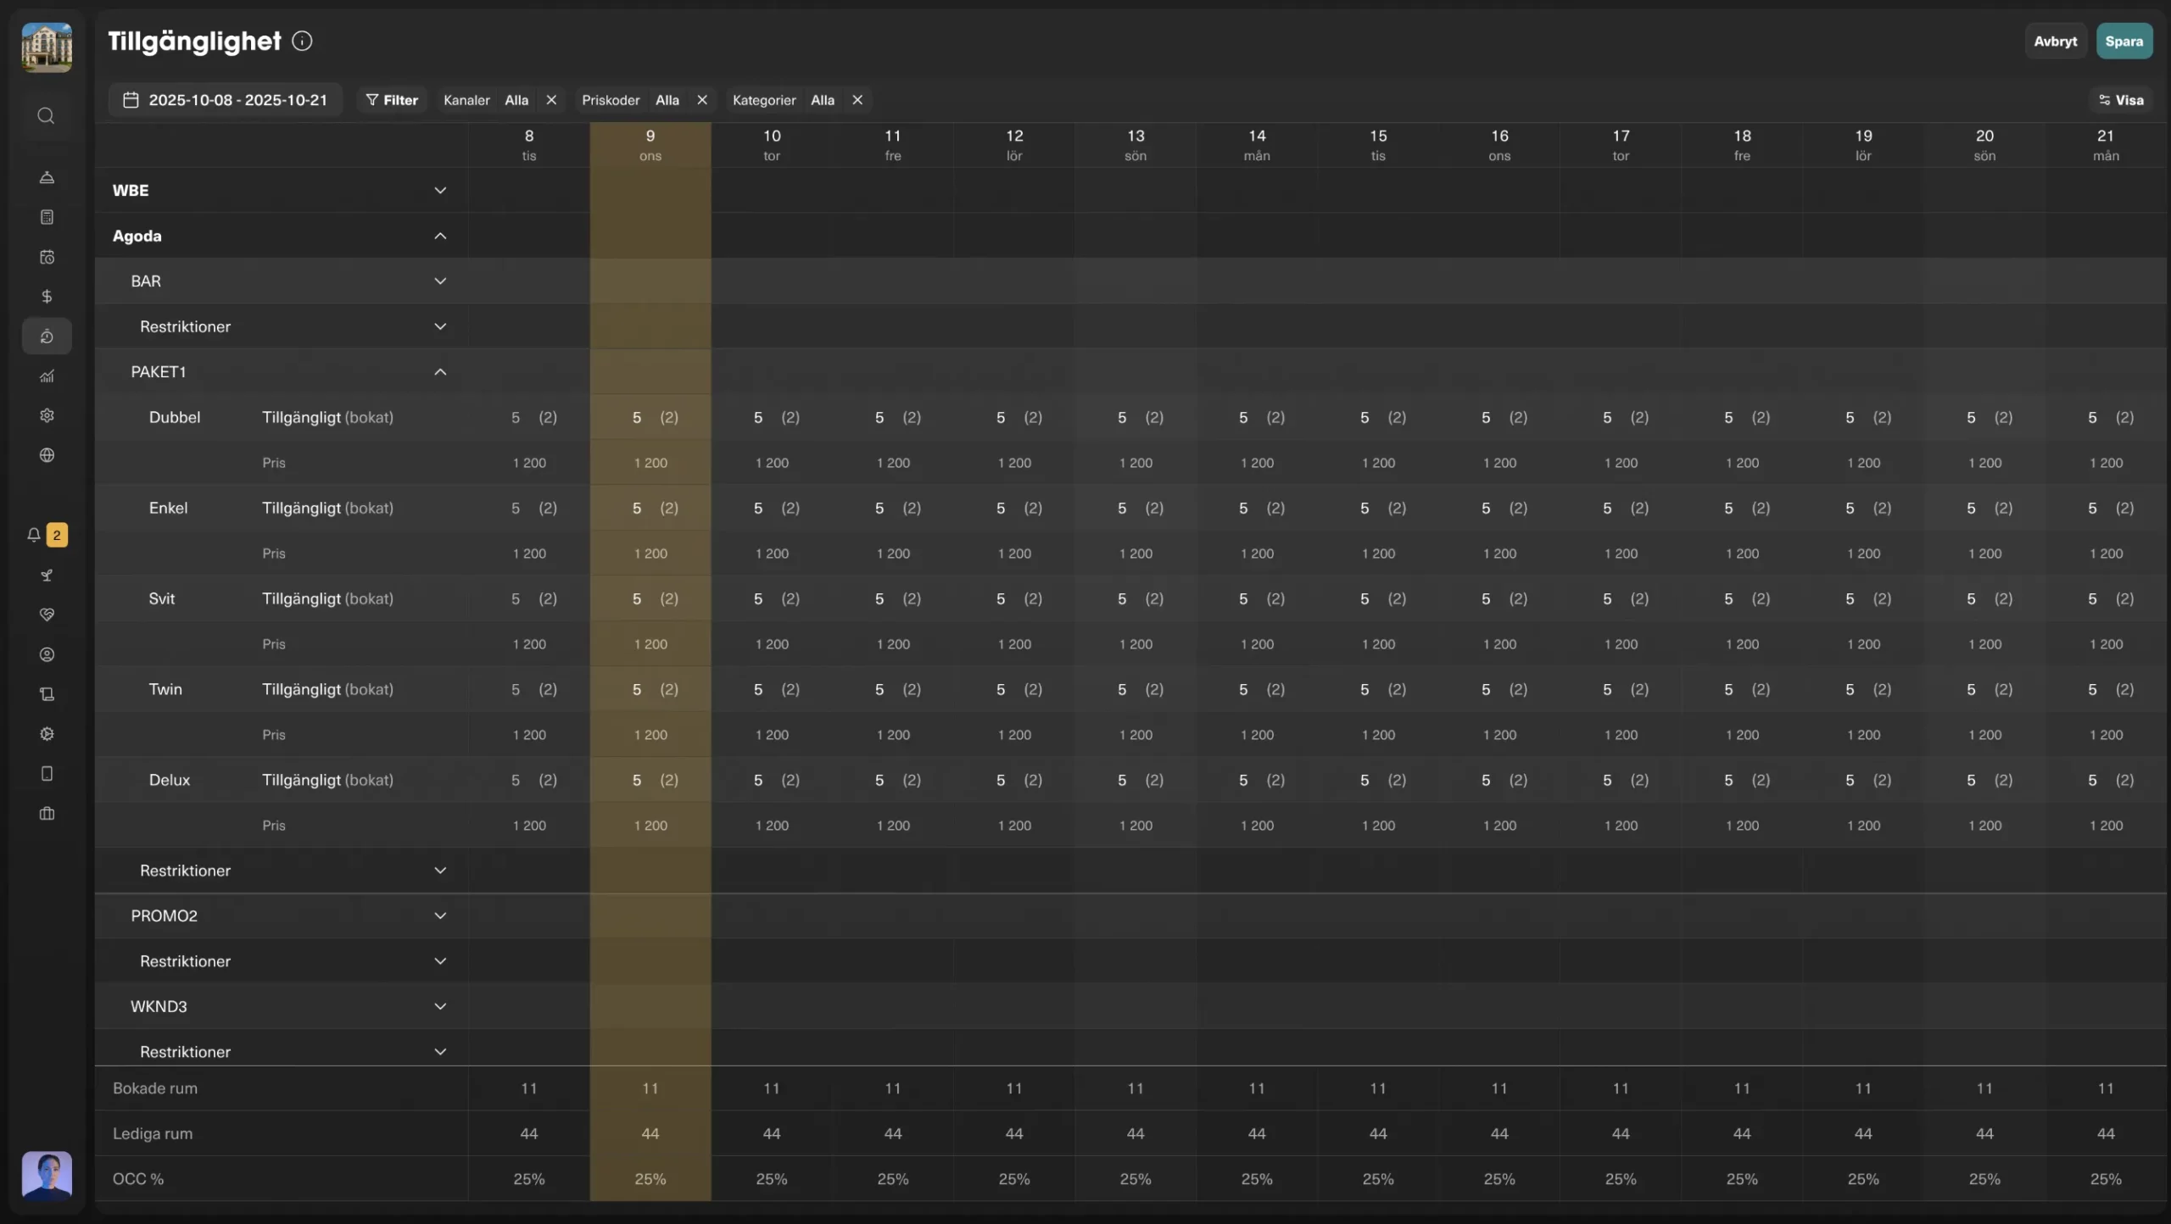The height and width of the screenshot is (1224, 2171).
Task: Click the search magnifier icon in sidebar
Action: coord(47,115)
